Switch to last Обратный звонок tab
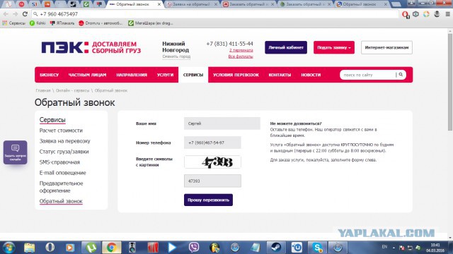 362,4
